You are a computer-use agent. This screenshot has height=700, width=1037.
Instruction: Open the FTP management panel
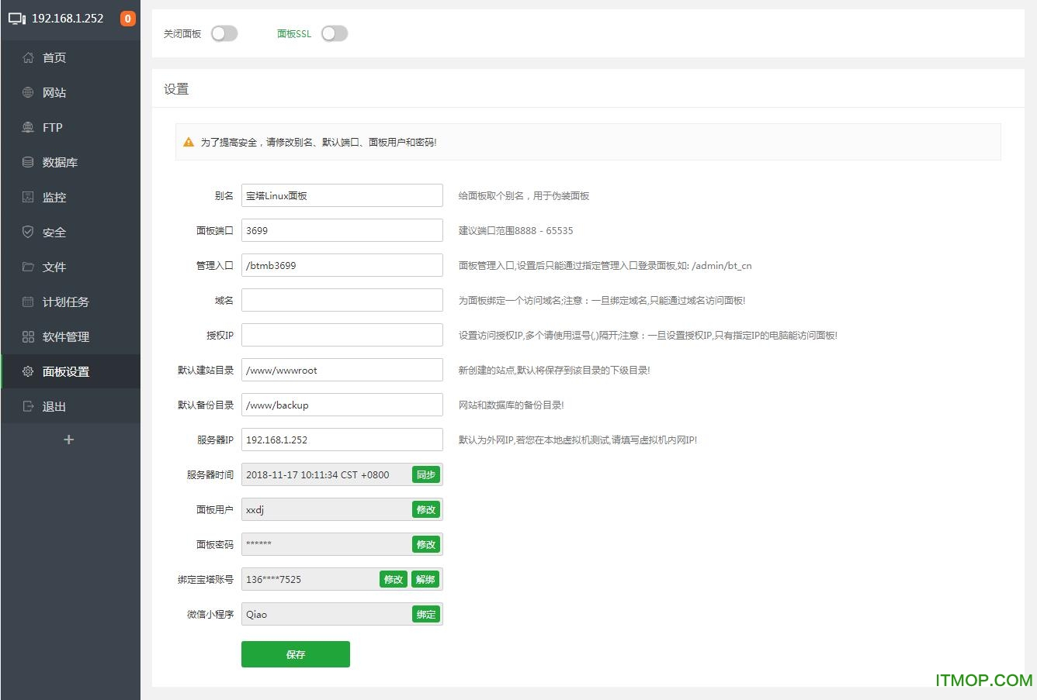[53, 127]
